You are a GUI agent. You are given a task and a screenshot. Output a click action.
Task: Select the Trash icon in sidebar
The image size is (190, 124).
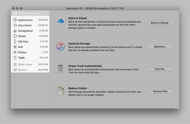(x=15, y=58)
